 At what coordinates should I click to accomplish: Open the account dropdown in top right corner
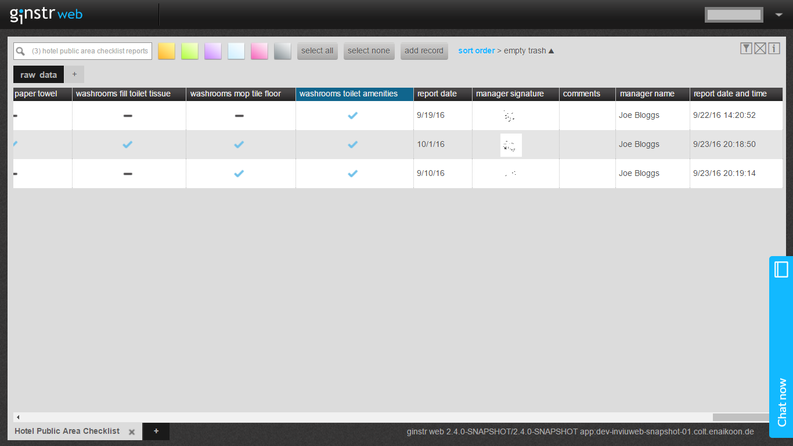778,15
